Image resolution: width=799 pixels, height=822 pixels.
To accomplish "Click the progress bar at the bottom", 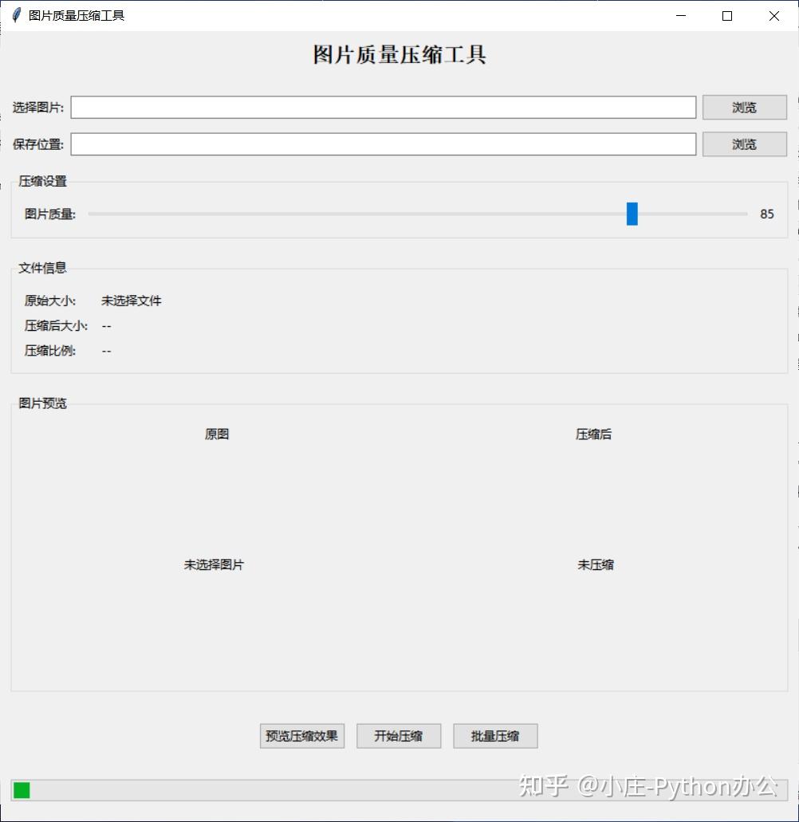I will click(x=399, y=790).
